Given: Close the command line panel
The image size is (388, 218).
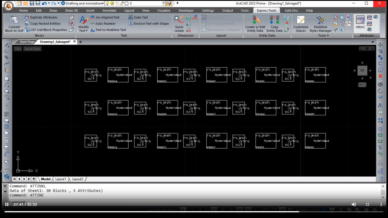Looking at the screenshot, I should [5, 186].
